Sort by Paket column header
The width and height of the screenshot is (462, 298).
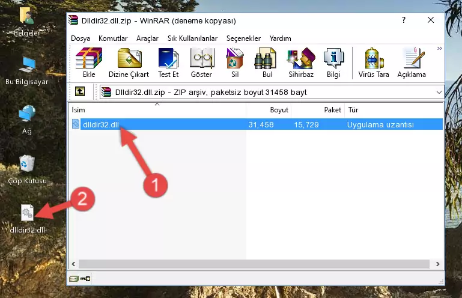tap(318, 110)
